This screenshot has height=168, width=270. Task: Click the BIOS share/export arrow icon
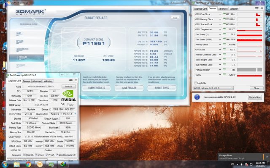pos(63,105)
